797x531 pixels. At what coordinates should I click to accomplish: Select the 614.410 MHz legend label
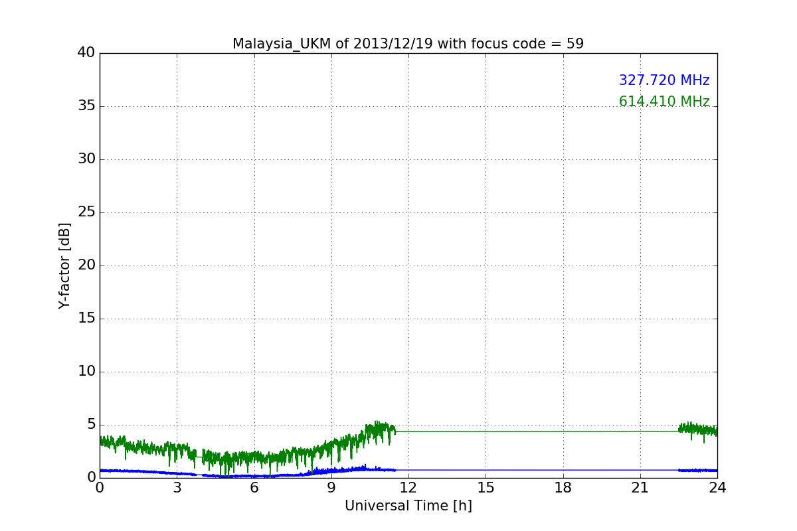tap(664, 102)
